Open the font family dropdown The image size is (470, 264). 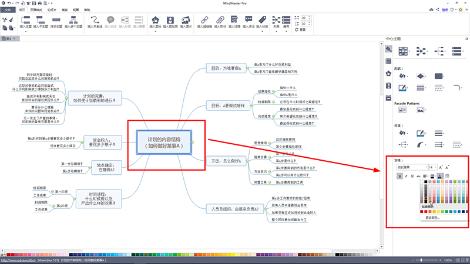point(412,167)
